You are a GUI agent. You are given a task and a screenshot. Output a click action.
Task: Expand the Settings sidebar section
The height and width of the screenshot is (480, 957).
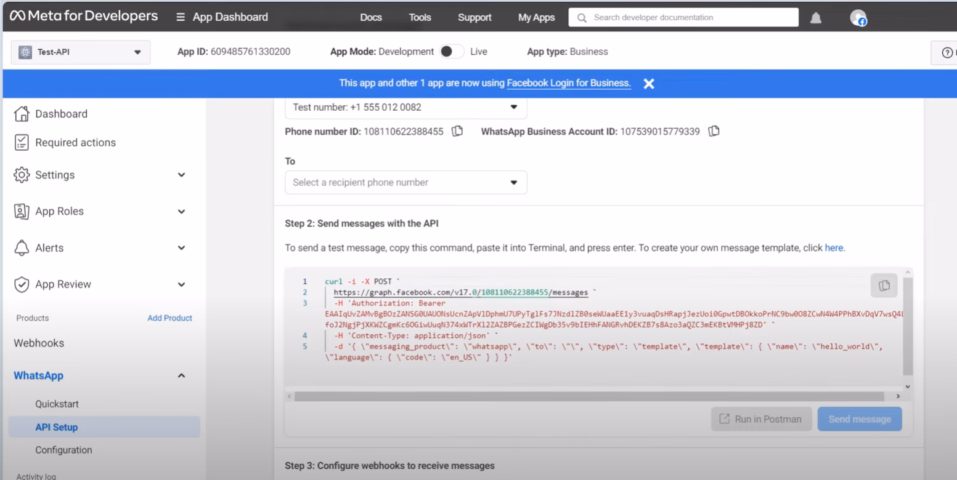click(181, 175)
